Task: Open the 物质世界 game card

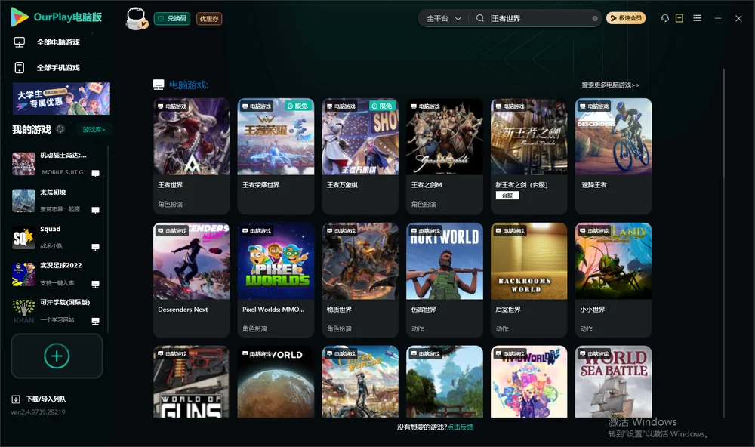Action: point(360,280)
